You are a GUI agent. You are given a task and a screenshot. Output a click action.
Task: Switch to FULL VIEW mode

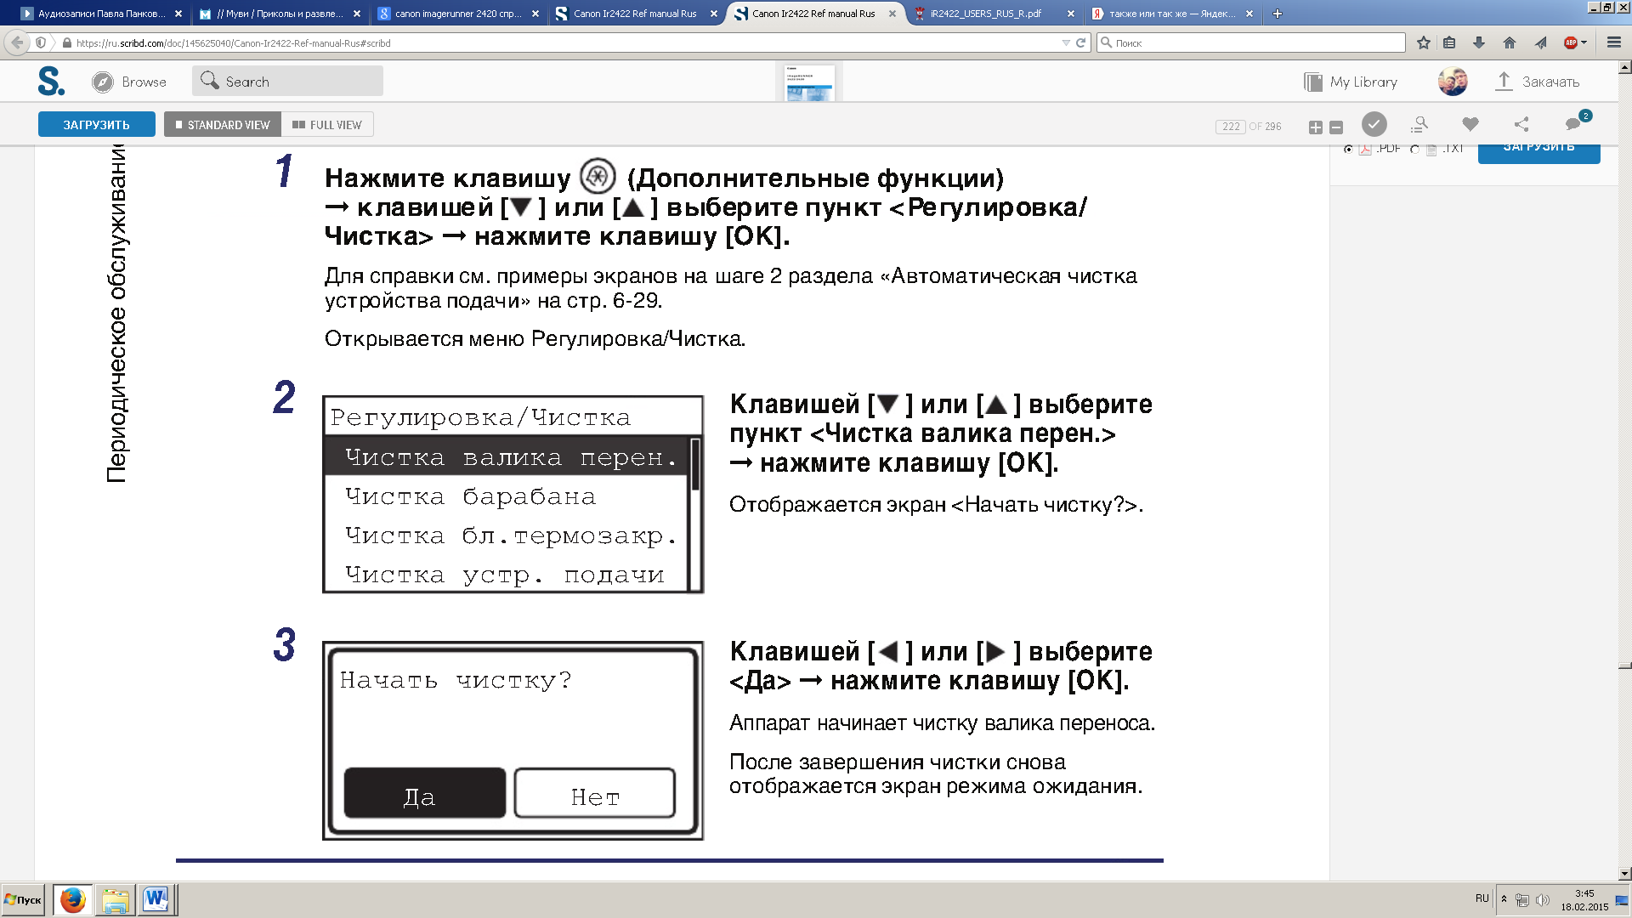[327, 125]
